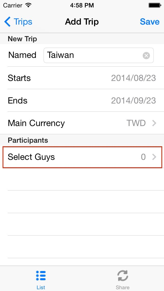
Task: Tap the List tab icon
Action: click(41, 276)
